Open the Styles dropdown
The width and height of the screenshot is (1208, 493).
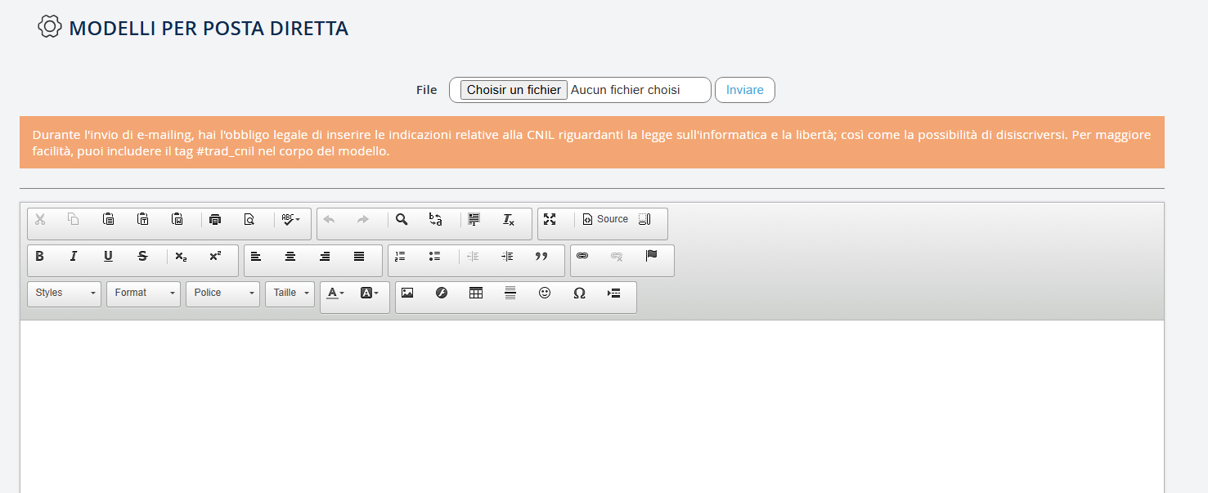[64, 294]
